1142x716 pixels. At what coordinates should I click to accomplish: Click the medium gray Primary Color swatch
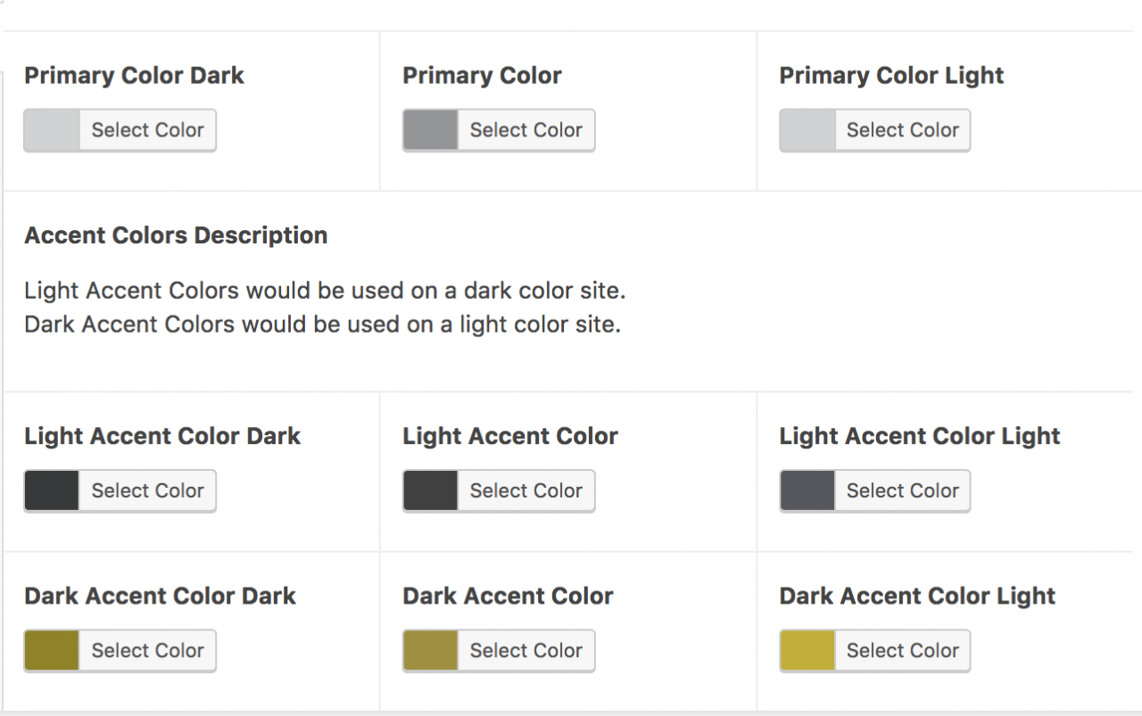pyautogui.click(x=430, y=130)
